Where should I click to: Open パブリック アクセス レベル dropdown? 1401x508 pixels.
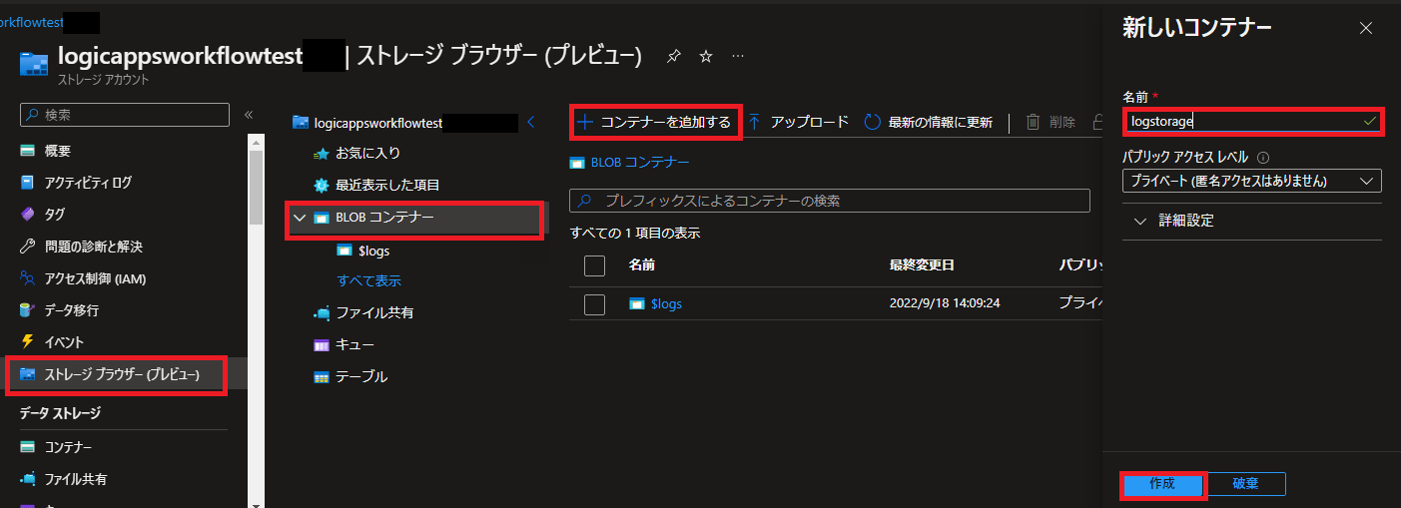pos(1252,181)
